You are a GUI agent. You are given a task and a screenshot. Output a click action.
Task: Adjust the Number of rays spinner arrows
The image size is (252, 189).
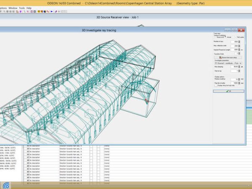coord(240,42)
